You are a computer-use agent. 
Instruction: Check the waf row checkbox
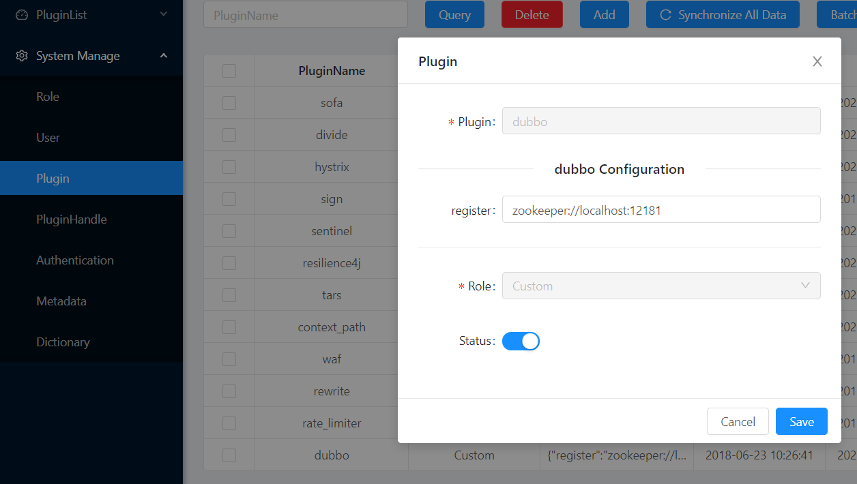tap(229, 359)
